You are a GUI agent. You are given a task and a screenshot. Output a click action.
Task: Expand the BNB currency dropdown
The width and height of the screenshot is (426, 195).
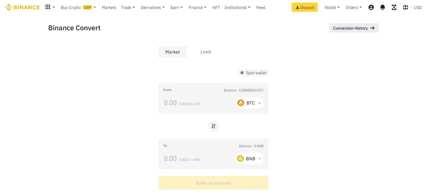point(249,158)
